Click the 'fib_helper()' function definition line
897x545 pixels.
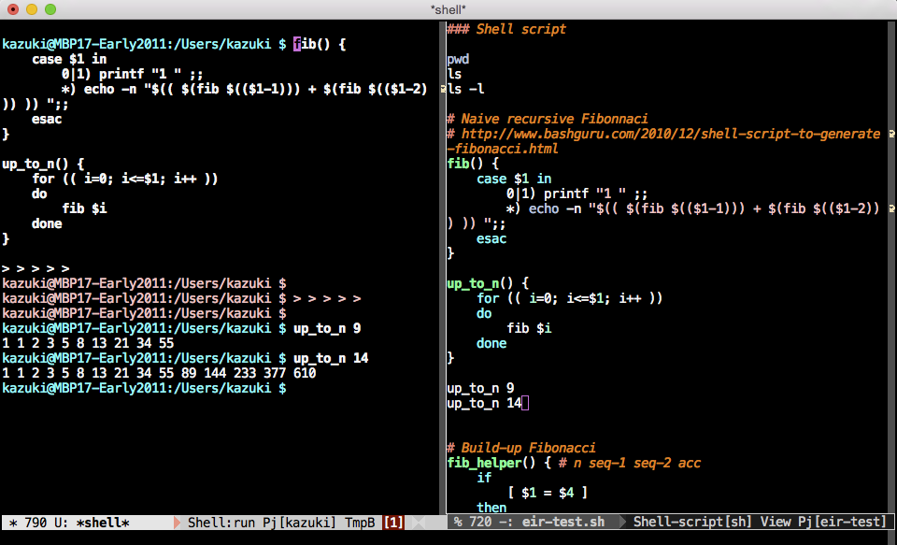(574, 463)
